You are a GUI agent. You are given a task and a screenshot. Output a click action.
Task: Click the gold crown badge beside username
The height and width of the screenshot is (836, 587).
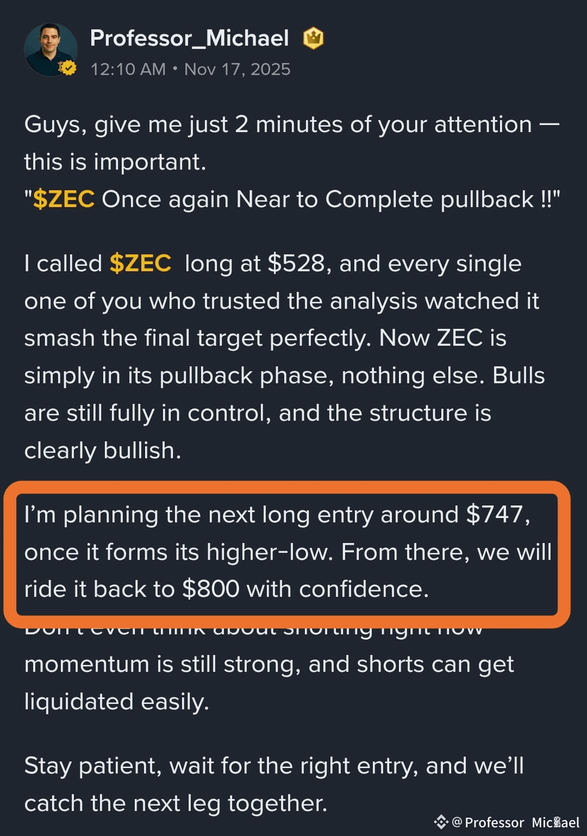pyautogui.click(x=313, y=39)
